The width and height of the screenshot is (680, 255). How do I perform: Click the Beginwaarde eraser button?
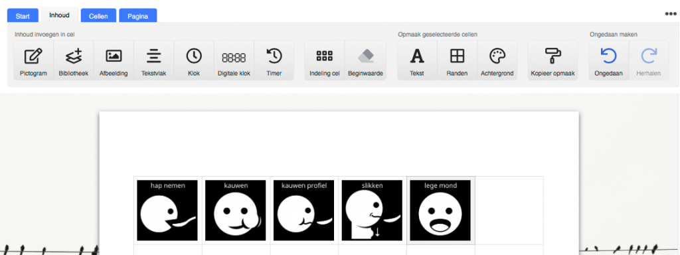365,60
